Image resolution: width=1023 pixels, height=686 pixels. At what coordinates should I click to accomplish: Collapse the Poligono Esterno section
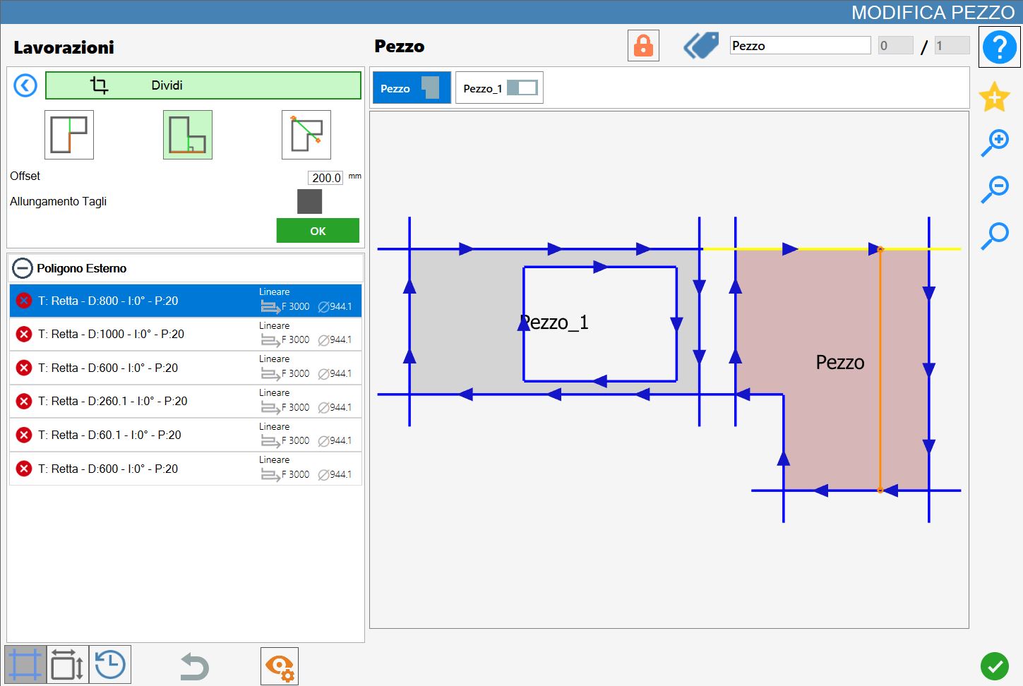pos(23,268)
